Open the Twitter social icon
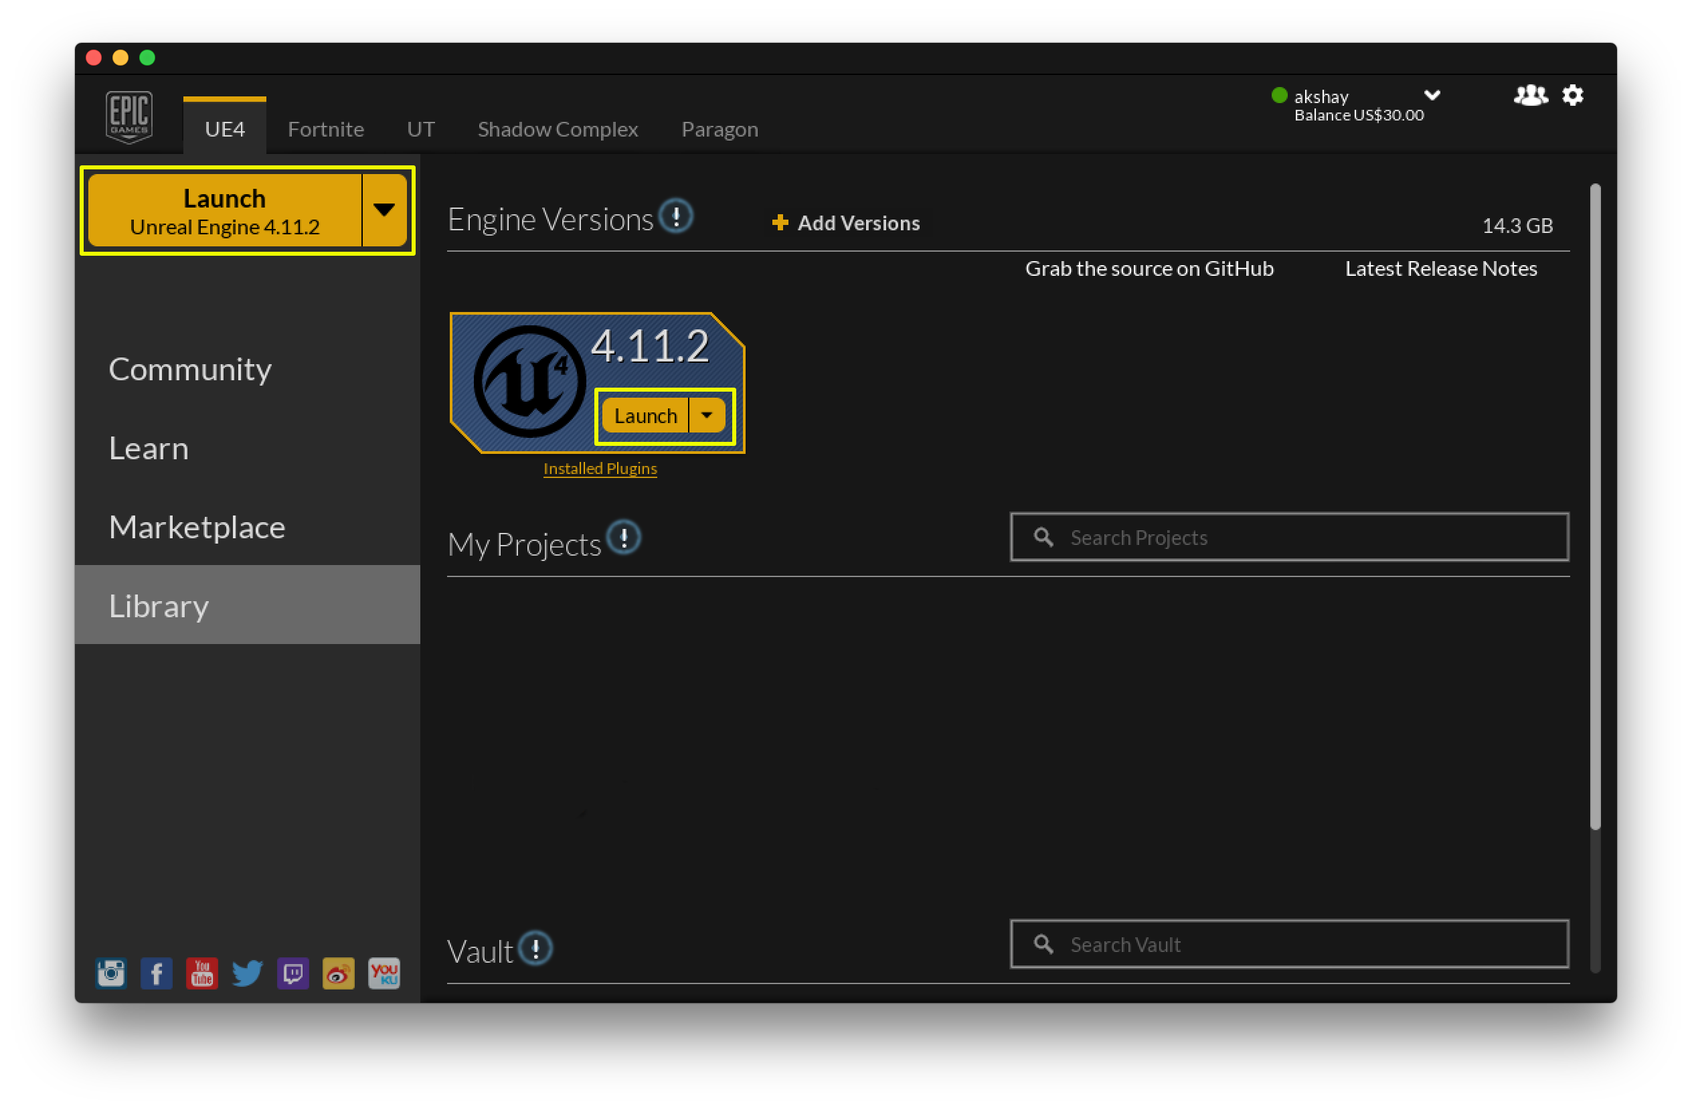This screenshot has height=1110, width=1692. click(248, 973)
